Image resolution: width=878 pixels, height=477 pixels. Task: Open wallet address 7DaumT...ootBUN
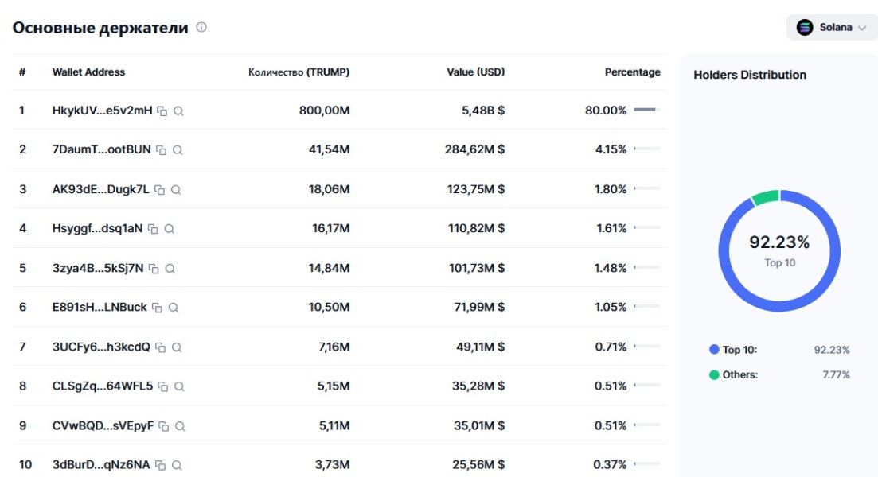tap(101, 149)
